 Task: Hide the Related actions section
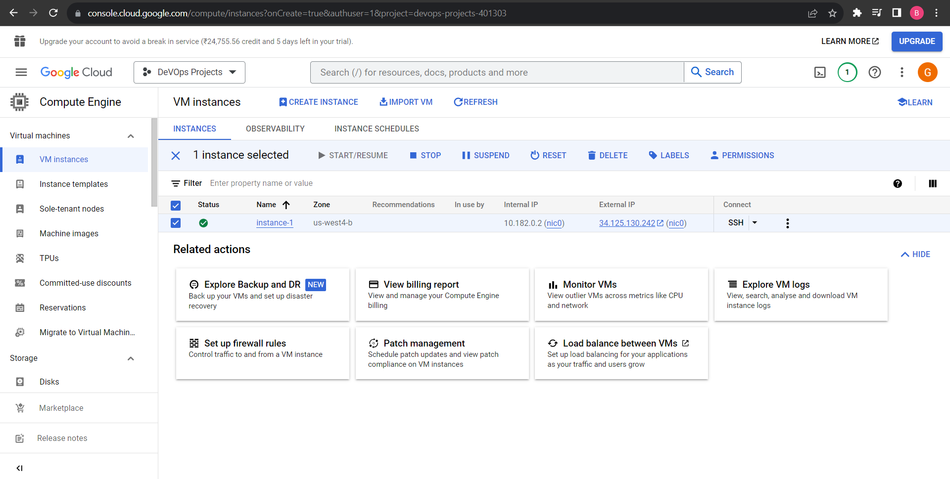point(915,255)
